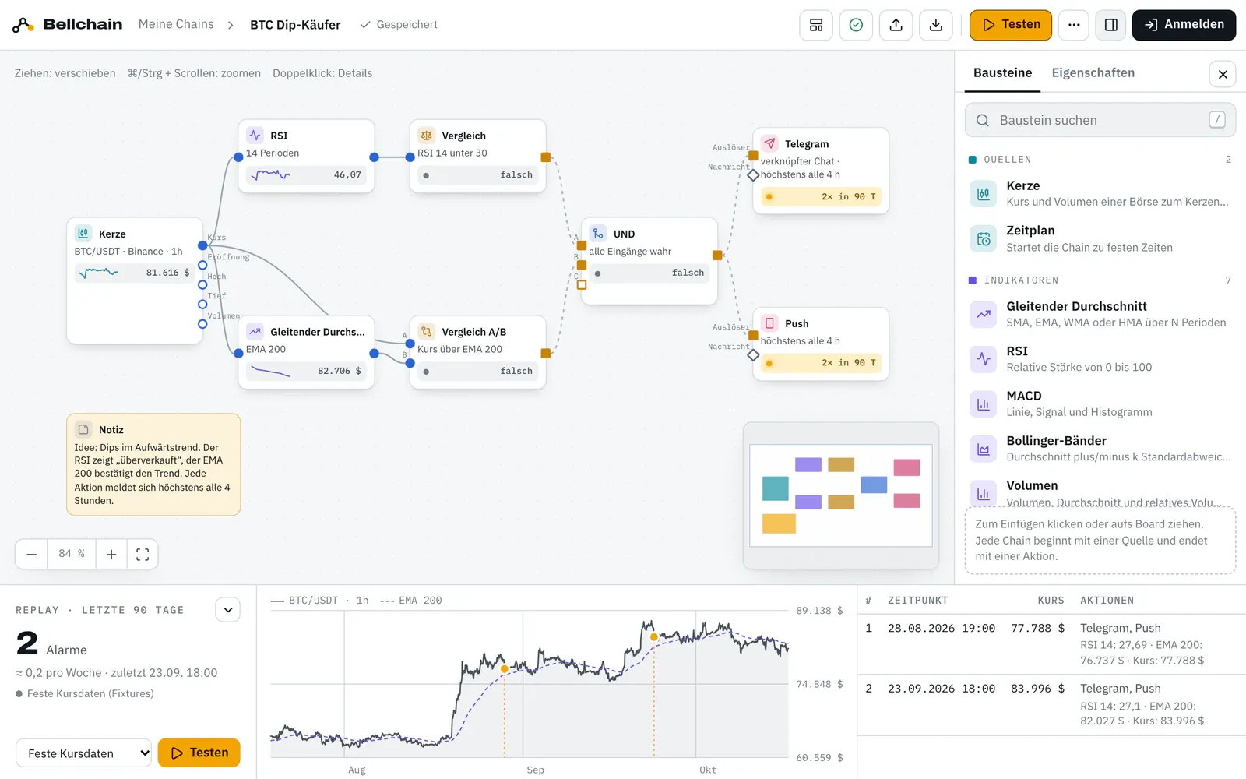Click the RSI node waveform icon

pyautogui.click(x=255, y=135)
